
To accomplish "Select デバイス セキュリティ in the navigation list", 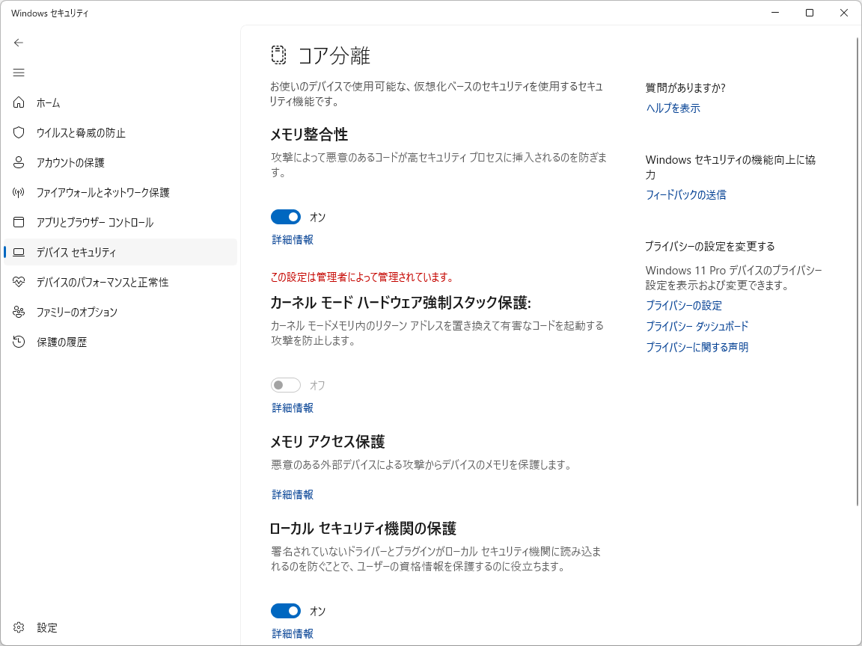I will coord(75,252).
